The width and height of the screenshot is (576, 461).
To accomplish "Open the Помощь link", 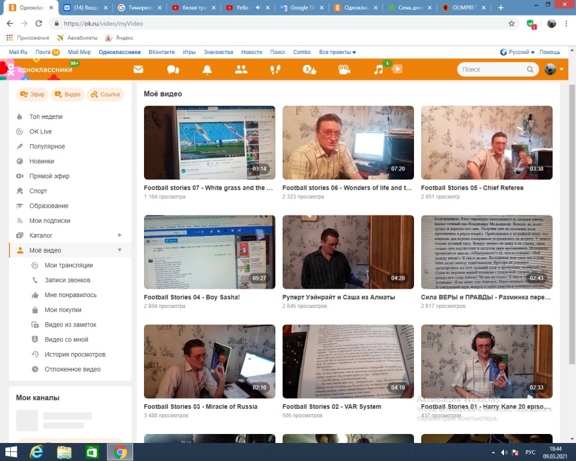I will 550,52.
